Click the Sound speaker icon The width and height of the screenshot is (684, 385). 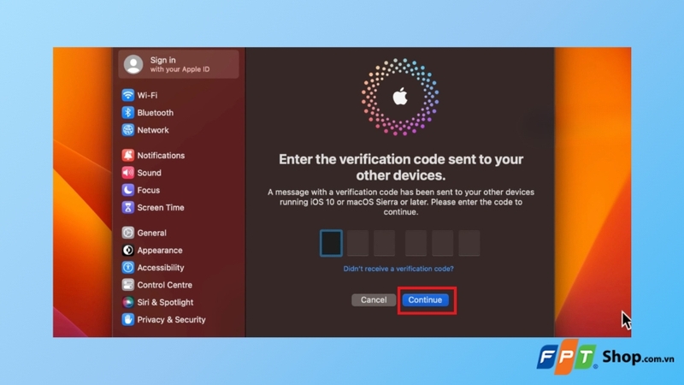pyautogui.click(x=127, y=173)
